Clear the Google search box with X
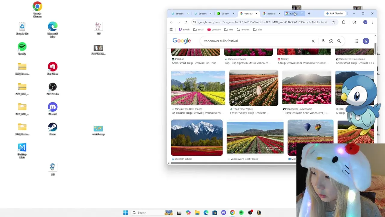The height and width of the screenshot is (217, 385). [313, 41]
